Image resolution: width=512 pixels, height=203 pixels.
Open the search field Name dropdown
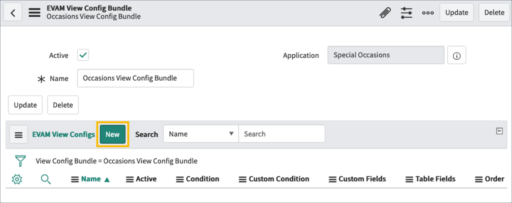[x=201, y=133]
